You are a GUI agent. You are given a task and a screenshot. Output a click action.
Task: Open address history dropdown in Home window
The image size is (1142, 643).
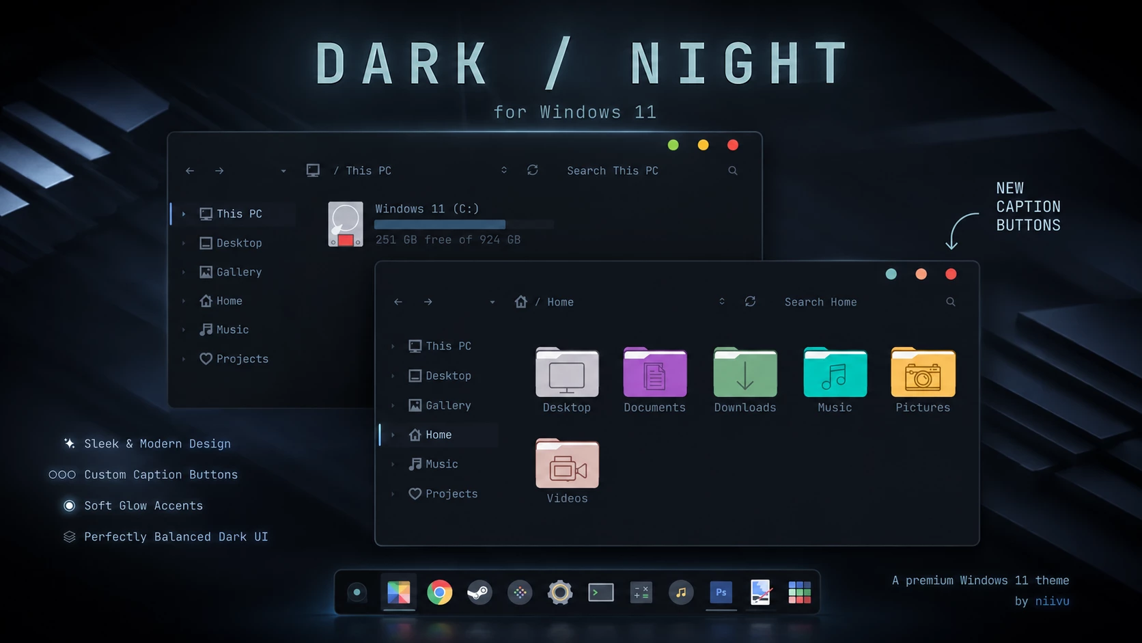[722, 301]
